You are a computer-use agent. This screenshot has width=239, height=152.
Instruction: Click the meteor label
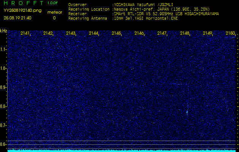click(x=55, y=12)
